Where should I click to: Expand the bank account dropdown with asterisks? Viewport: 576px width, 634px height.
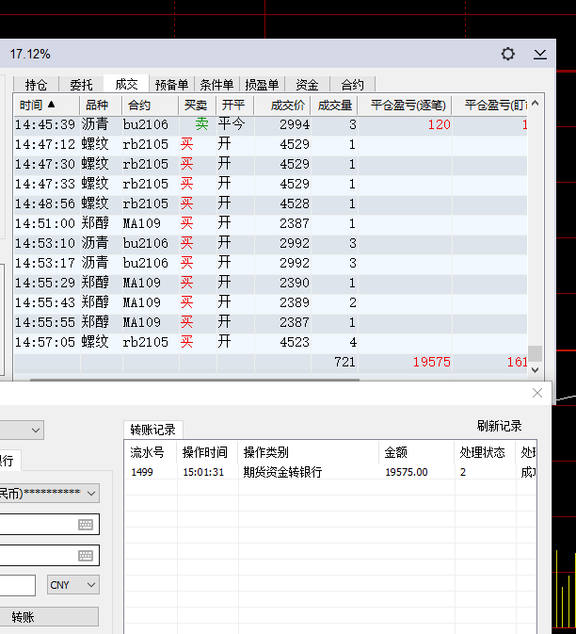(x=49, y=494)
